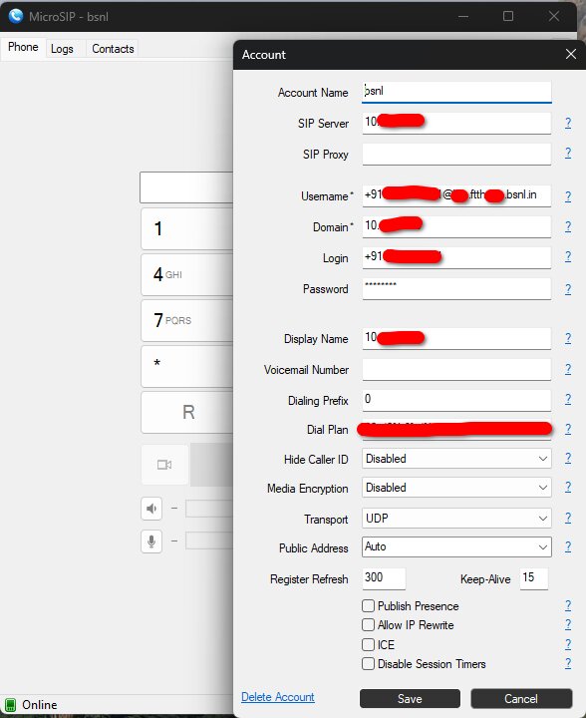
Task: Click the Login input field
Action: [456, 258]
